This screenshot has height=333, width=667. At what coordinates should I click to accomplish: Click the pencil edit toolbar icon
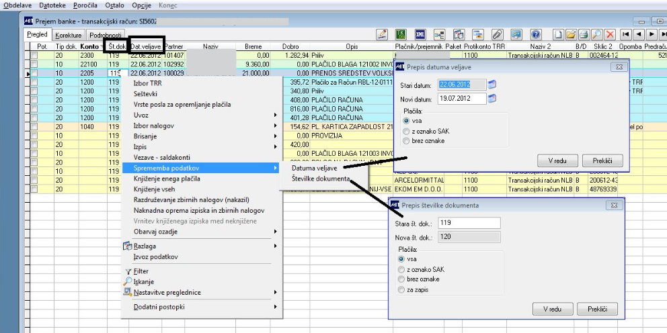pyautogui.click(x=383, y=34)
